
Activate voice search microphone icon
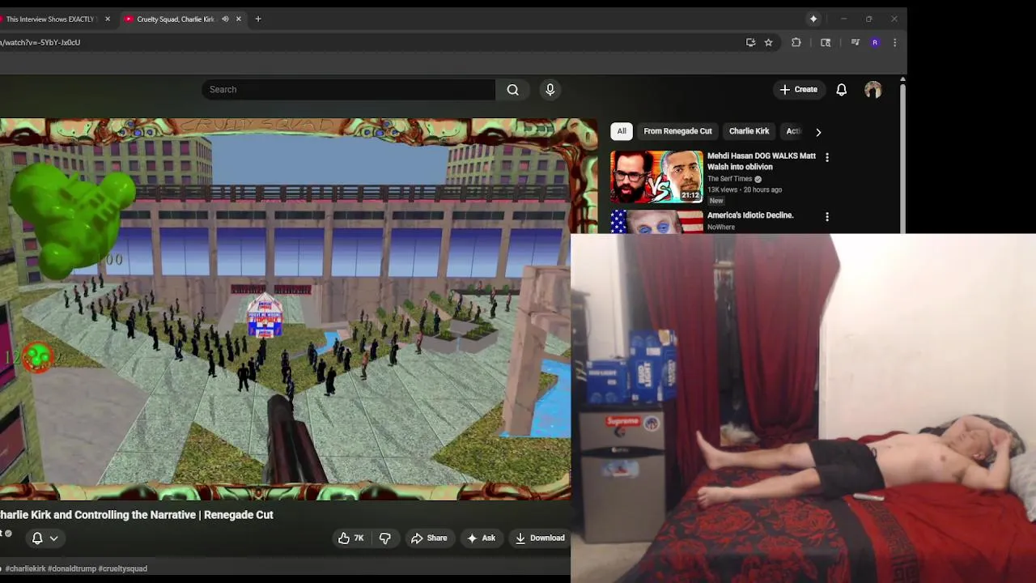pos(550,90)
